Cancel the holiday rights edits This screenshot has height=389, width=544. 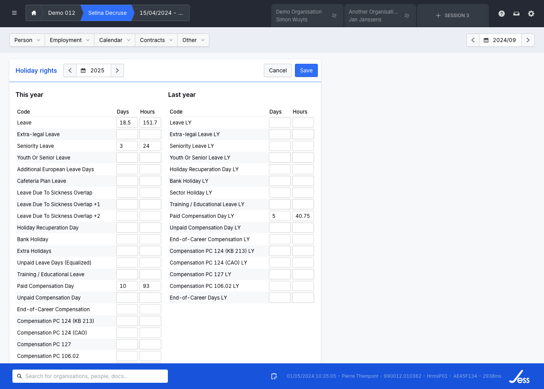278,70
